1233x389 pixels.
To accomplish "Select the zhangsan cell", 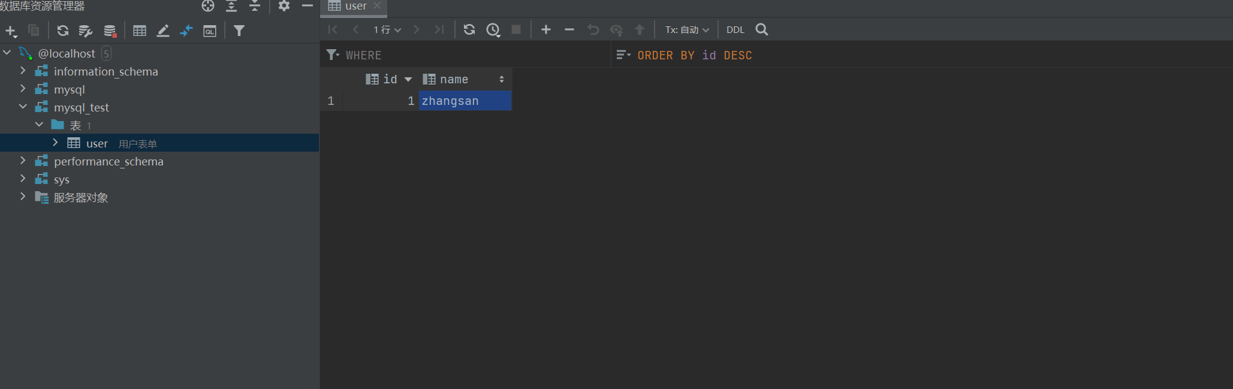I will (465, 101).
